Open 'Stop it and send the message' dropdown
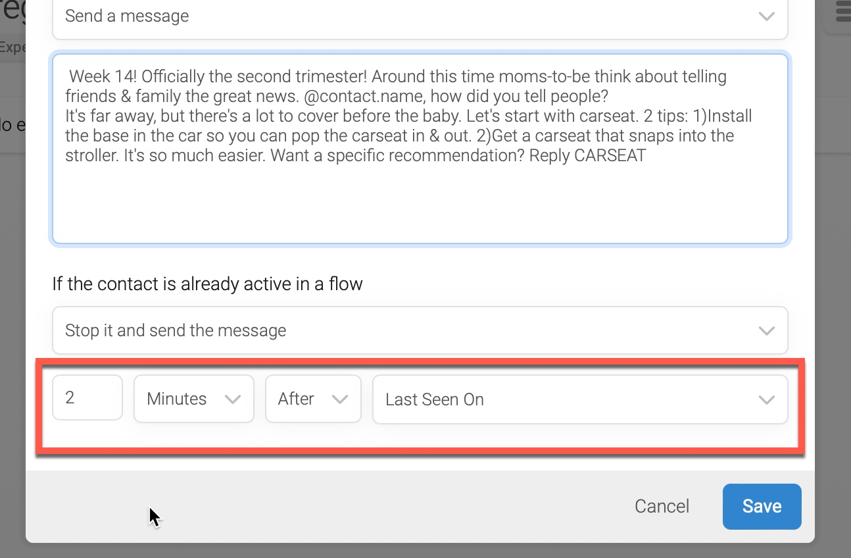Image resolution: width=851 pixels, height=558 pixels. coord(420,330)
